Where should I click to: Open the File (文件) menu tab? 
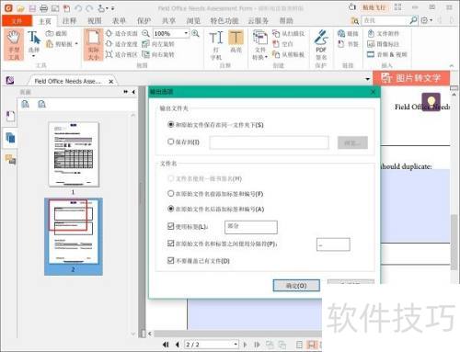(x=17, y=20)
